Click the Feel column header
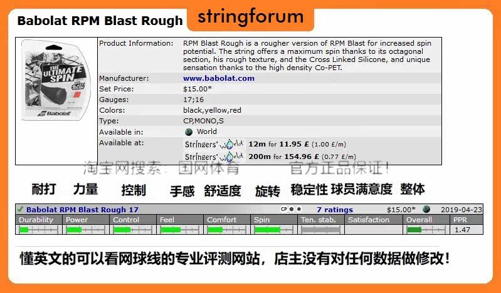Screen dimensions: 501x293 pos(180,220)
